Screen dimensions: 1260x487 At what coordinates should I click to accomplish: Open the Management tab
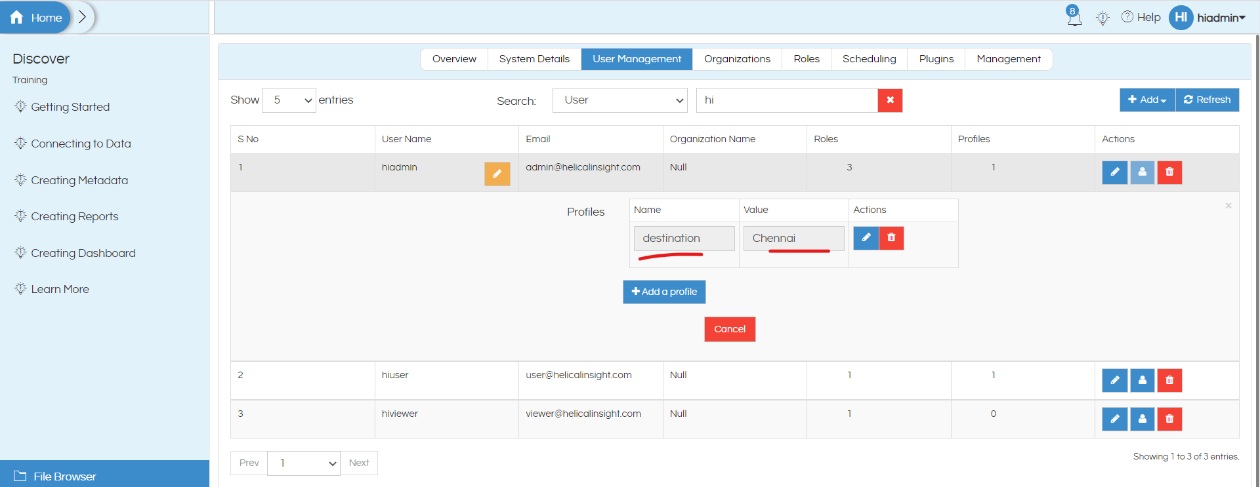[1008, 59]
